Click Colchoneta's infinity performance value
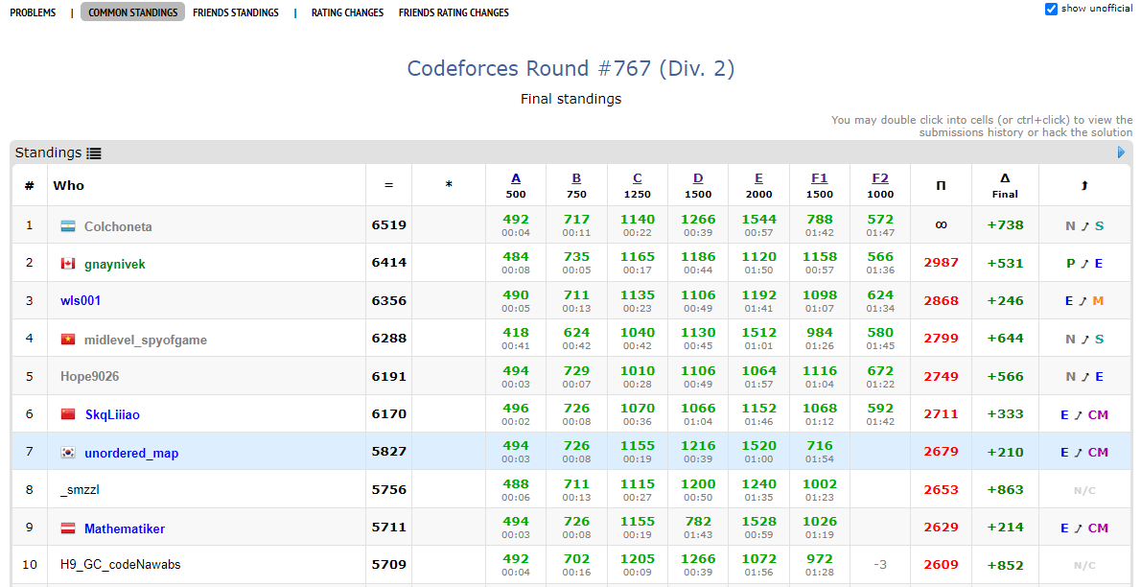The width and height of the screenshot is (1141, 587). point(941,225)
